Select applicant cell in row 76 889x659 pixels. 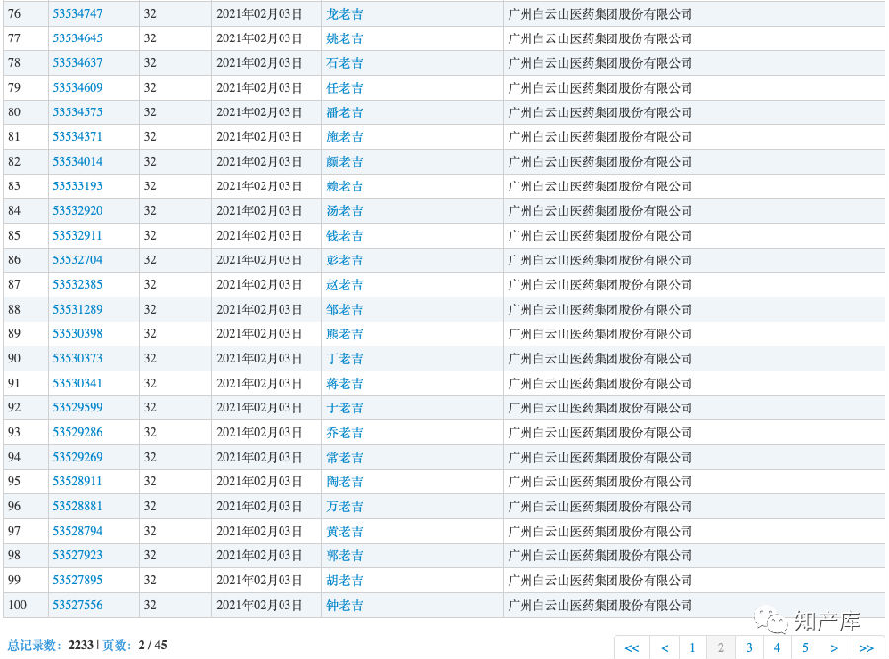[x=600, y=14]
